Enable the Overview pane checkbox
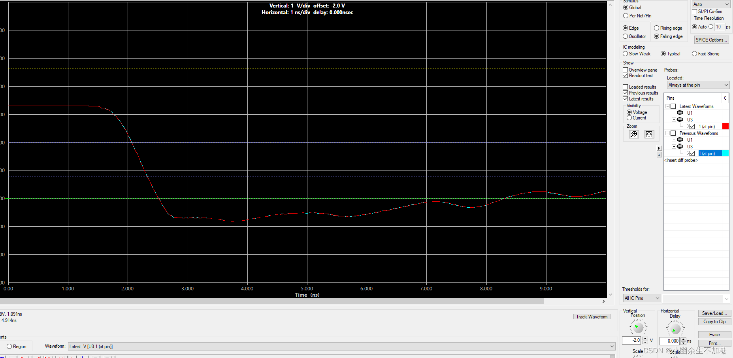Viewport: 733px width, 358px height. tap(626, 70)
